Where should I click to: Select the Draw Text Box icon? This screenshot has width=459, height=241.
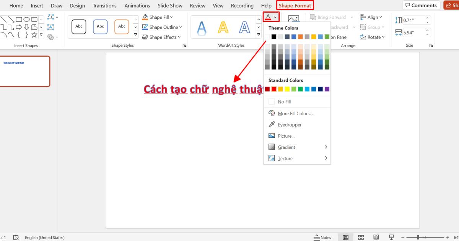pyautogui.click(x=51, y=27)
